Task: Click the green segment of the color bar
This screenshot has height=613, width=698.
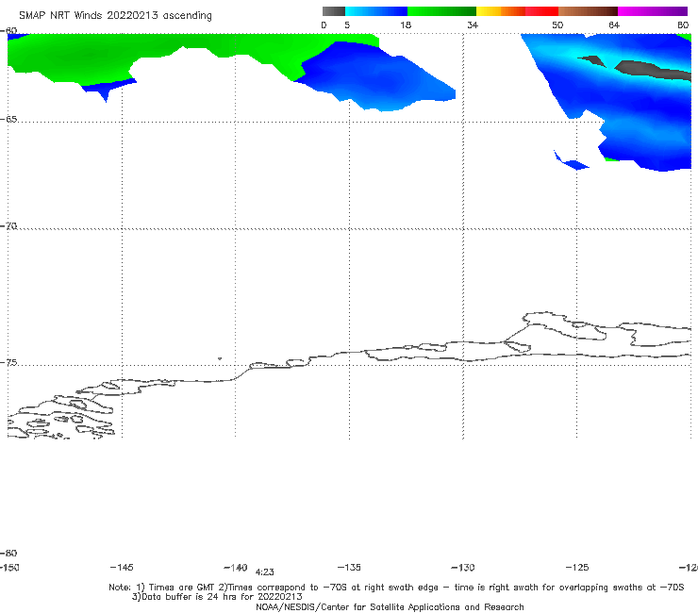Action: click(441, 11)
